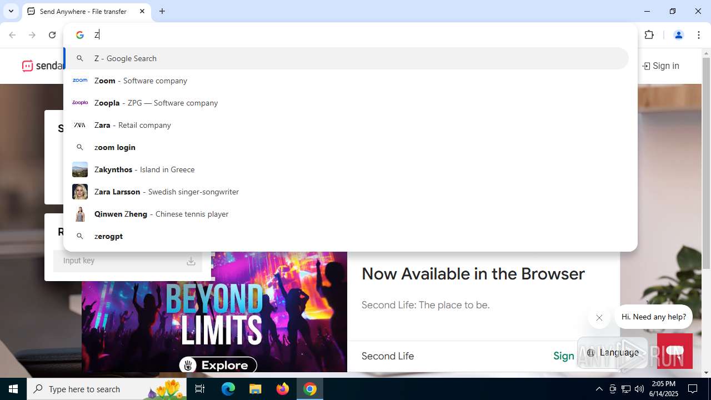Open the tab search dropdown arrow
The width and height of the screenshot is (711, 400).
click(x=11, y=11)
